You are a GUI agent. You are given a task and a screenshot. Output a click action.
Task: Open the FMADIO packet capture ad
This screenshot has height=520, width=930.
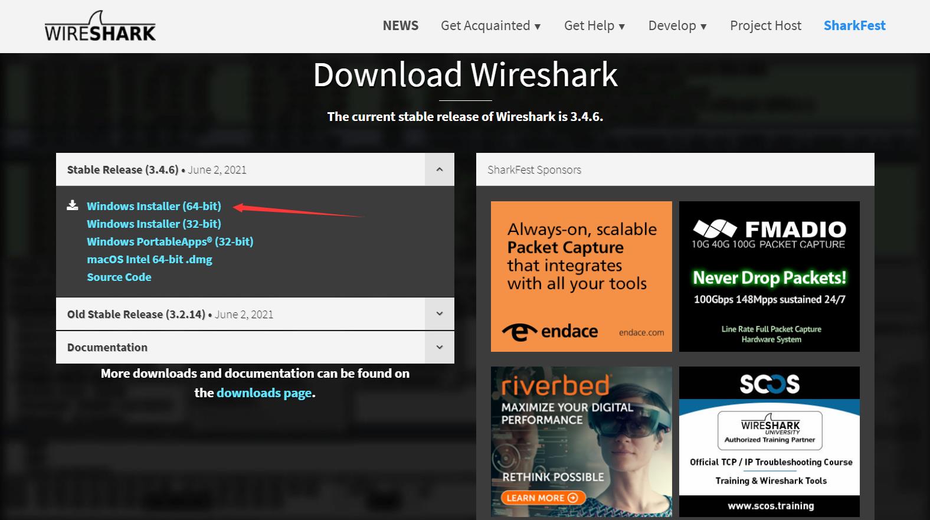coord(769,276)
